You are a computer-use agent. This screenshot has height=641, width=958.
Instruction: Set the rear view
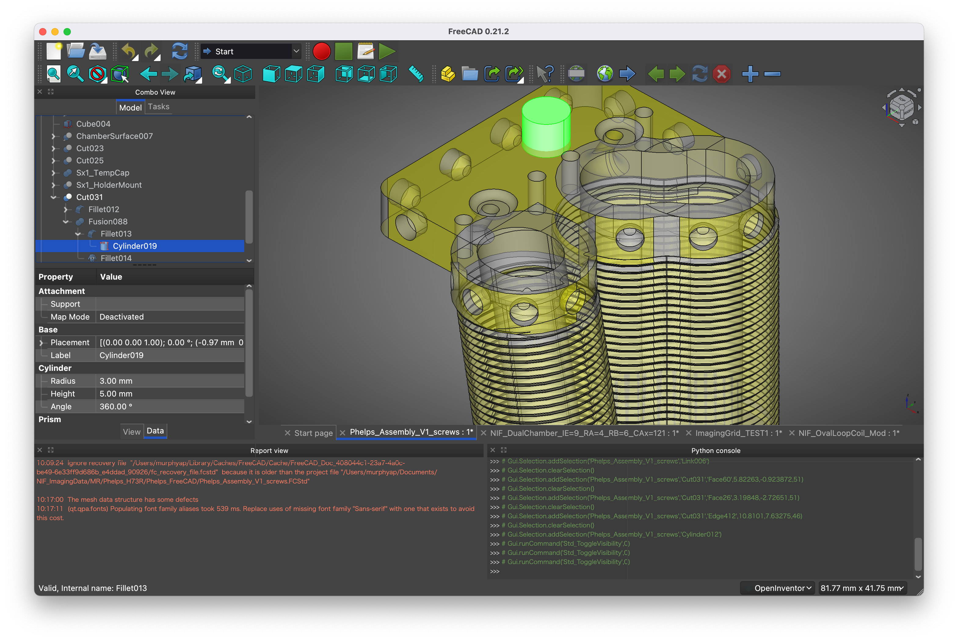344,74
